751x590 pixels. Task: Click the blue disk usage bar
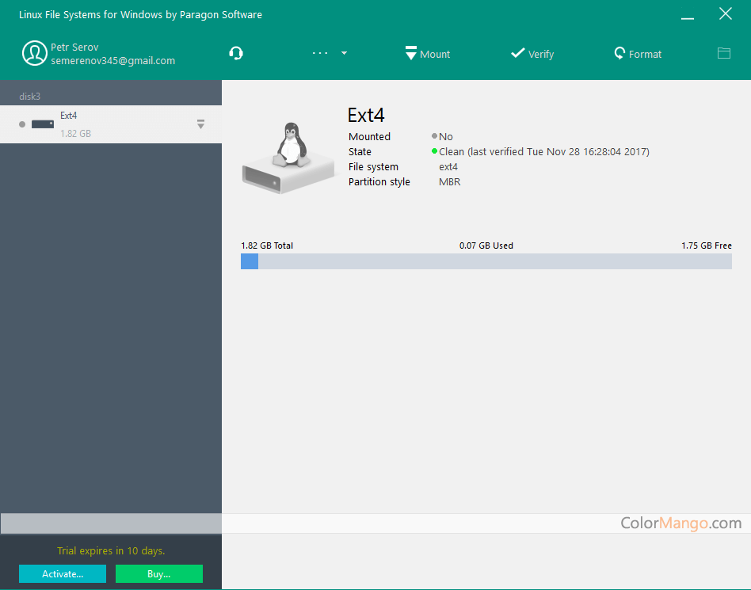click(x=486, y=261)
